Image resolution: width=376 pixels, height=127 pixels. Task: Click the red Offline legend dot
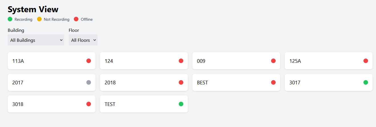click(76, 19)
